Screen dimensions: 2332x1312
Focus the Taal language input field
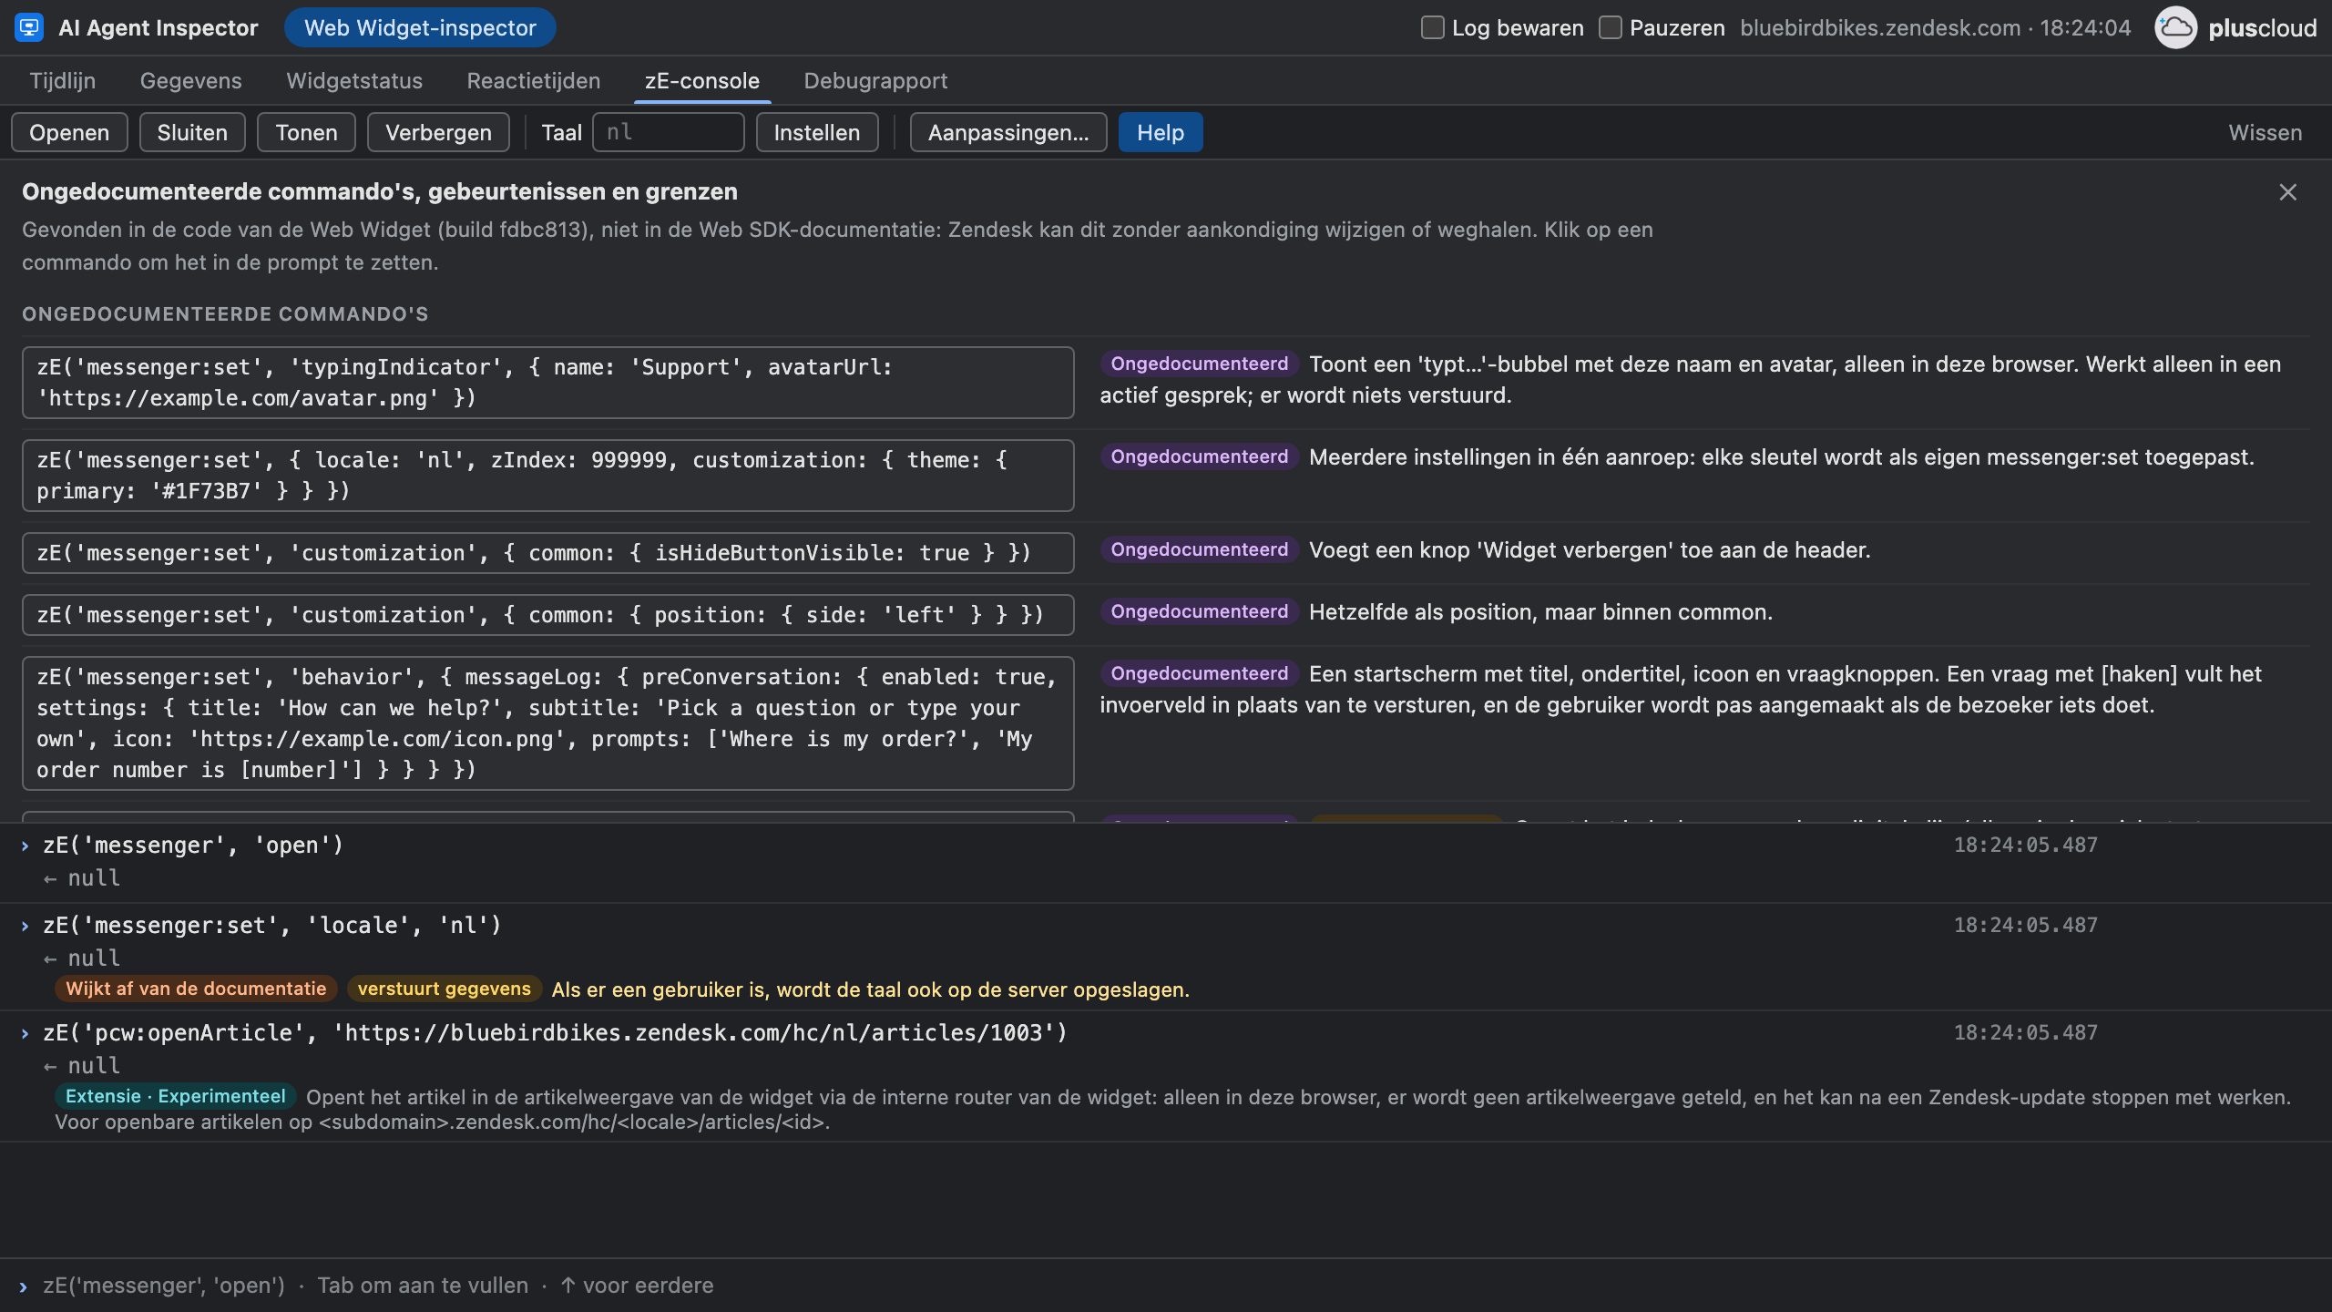(x=668, y=132)
